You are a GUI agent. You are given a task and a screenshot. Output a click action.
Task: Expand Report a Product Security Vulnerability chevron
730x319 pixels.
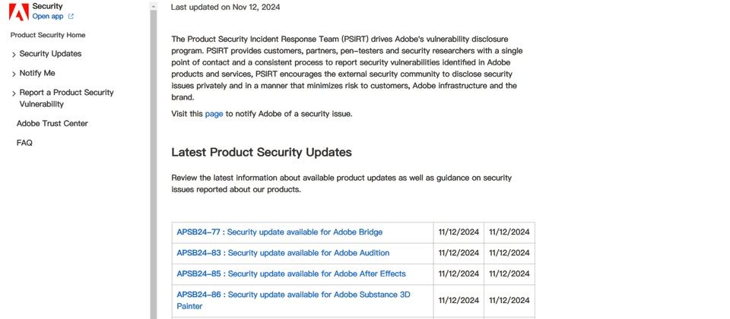[x=14, y=93]
